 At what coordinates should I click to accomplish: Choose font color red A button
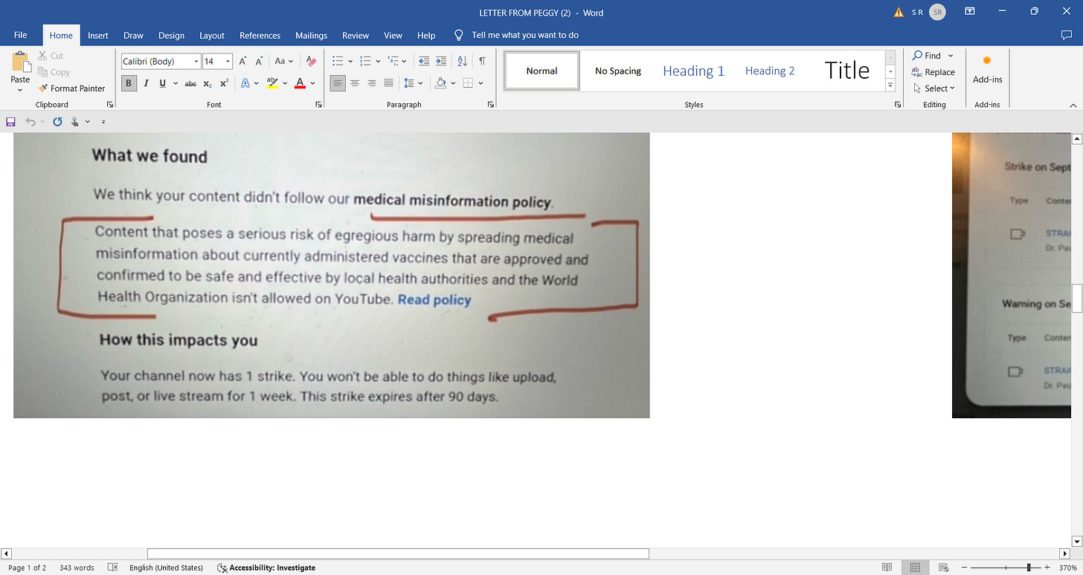click(x=300, y=83)
